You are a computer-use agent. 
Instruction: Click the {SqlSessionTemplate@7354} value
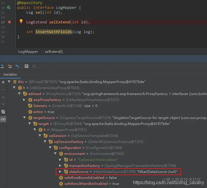(95, 136)
